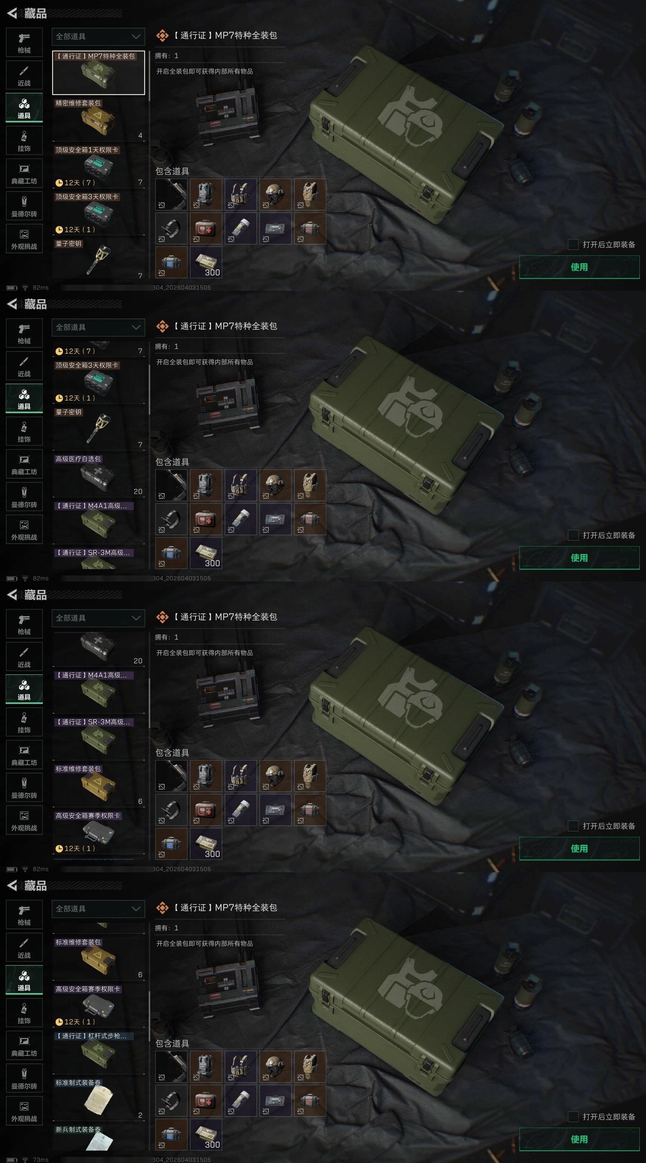Open 全部道具 filter in screen listing 杠杆式步枪
Screen dimensions: 646x1163
click(x=99, y=909)
